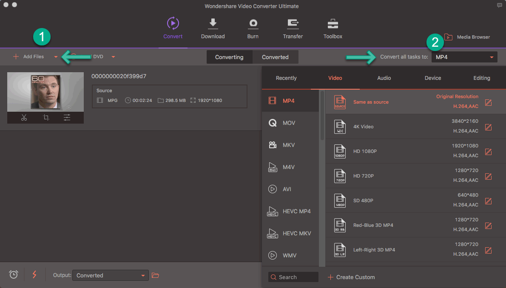The image size is (506, 288).
Task: Select the MKV format
Action: point(290,145)
